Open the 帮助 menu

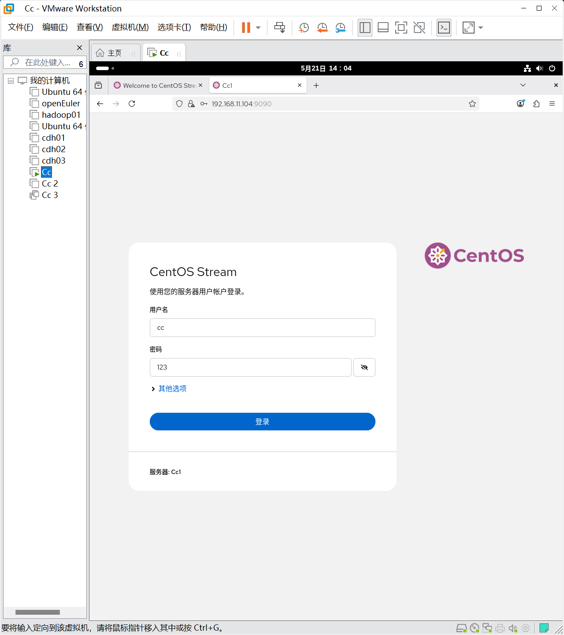214,27
